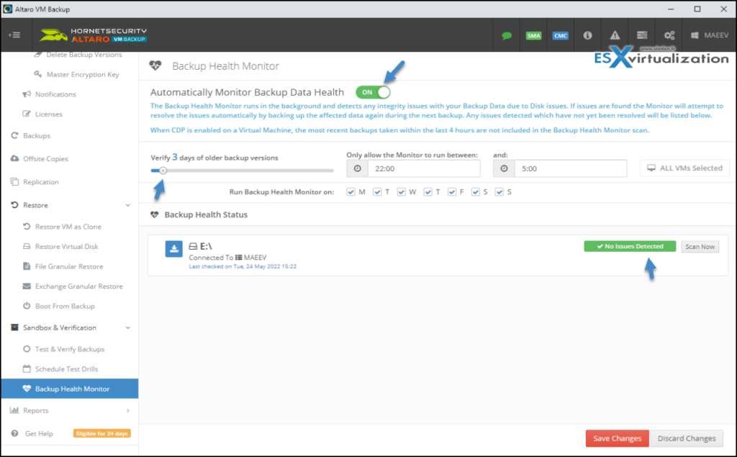Click the info icon in the toolbar
This screenshot has height=457, width=737.
[x=587, y=35]
